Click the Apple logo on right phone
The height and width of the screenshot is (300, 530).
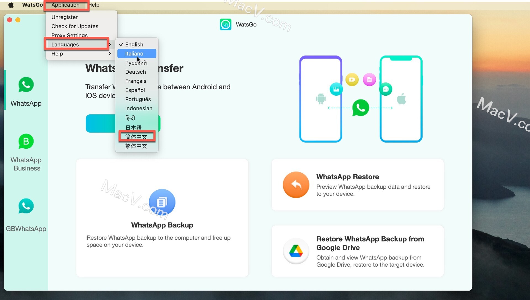coord(401,98)
